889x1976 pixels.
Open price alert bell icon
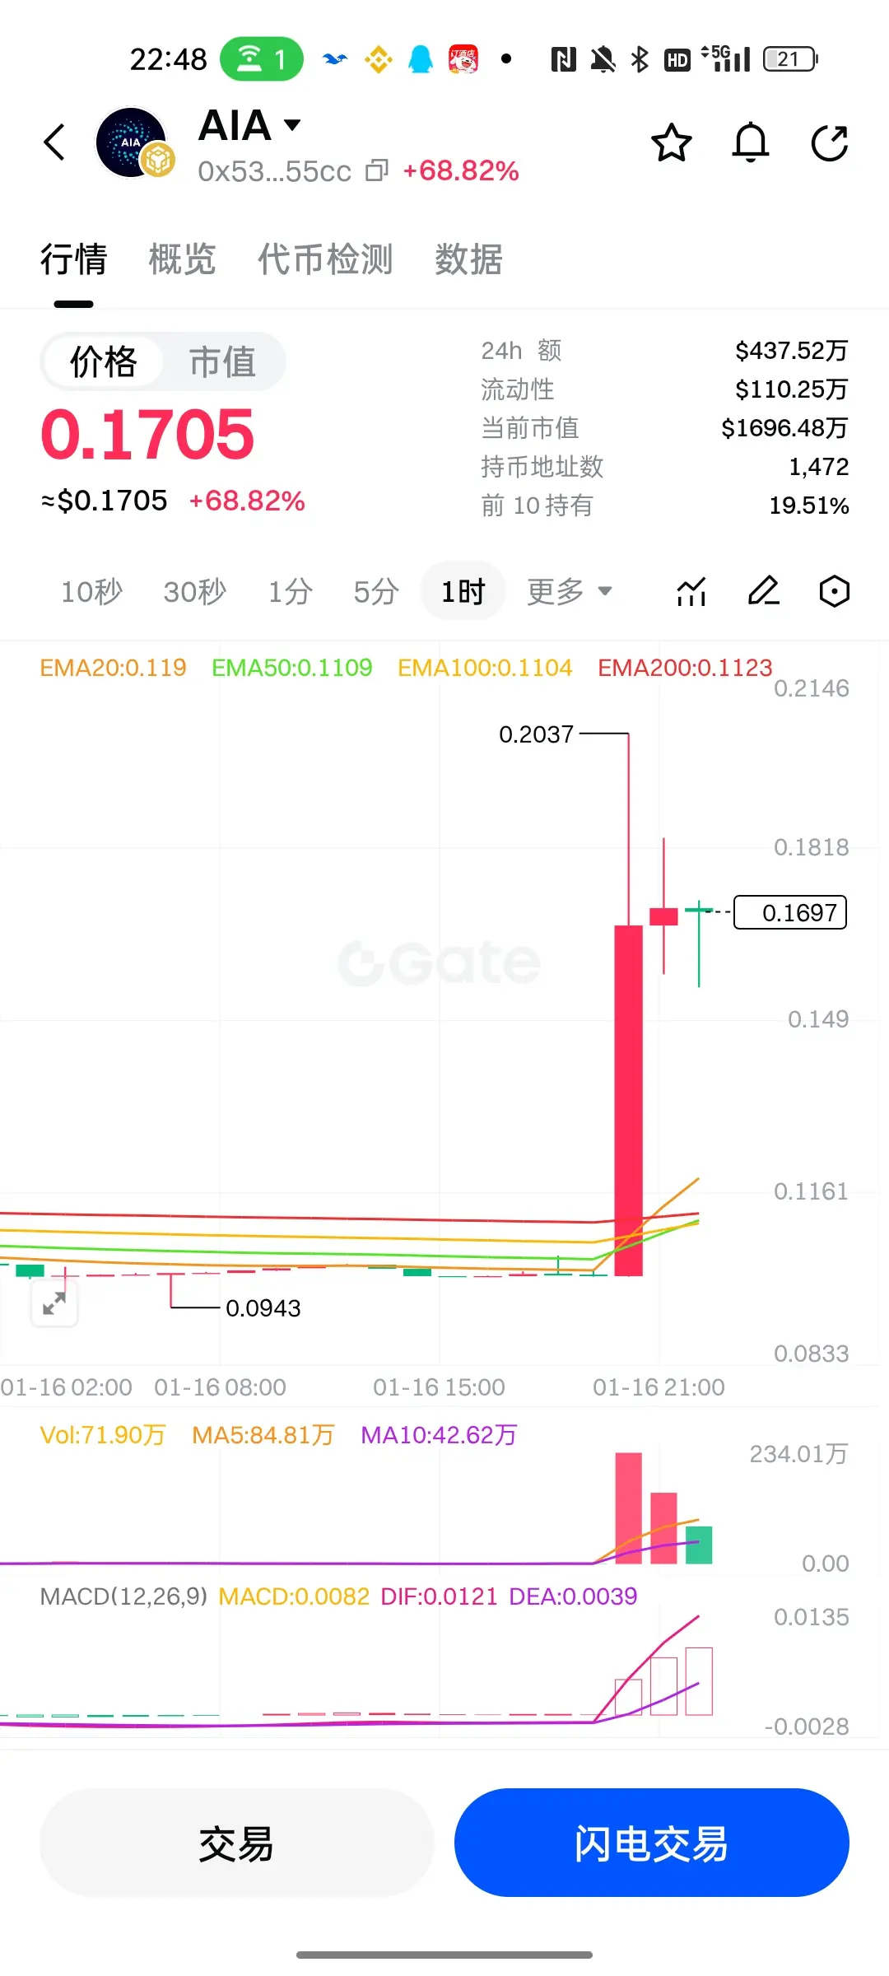[x=751, y=142]
